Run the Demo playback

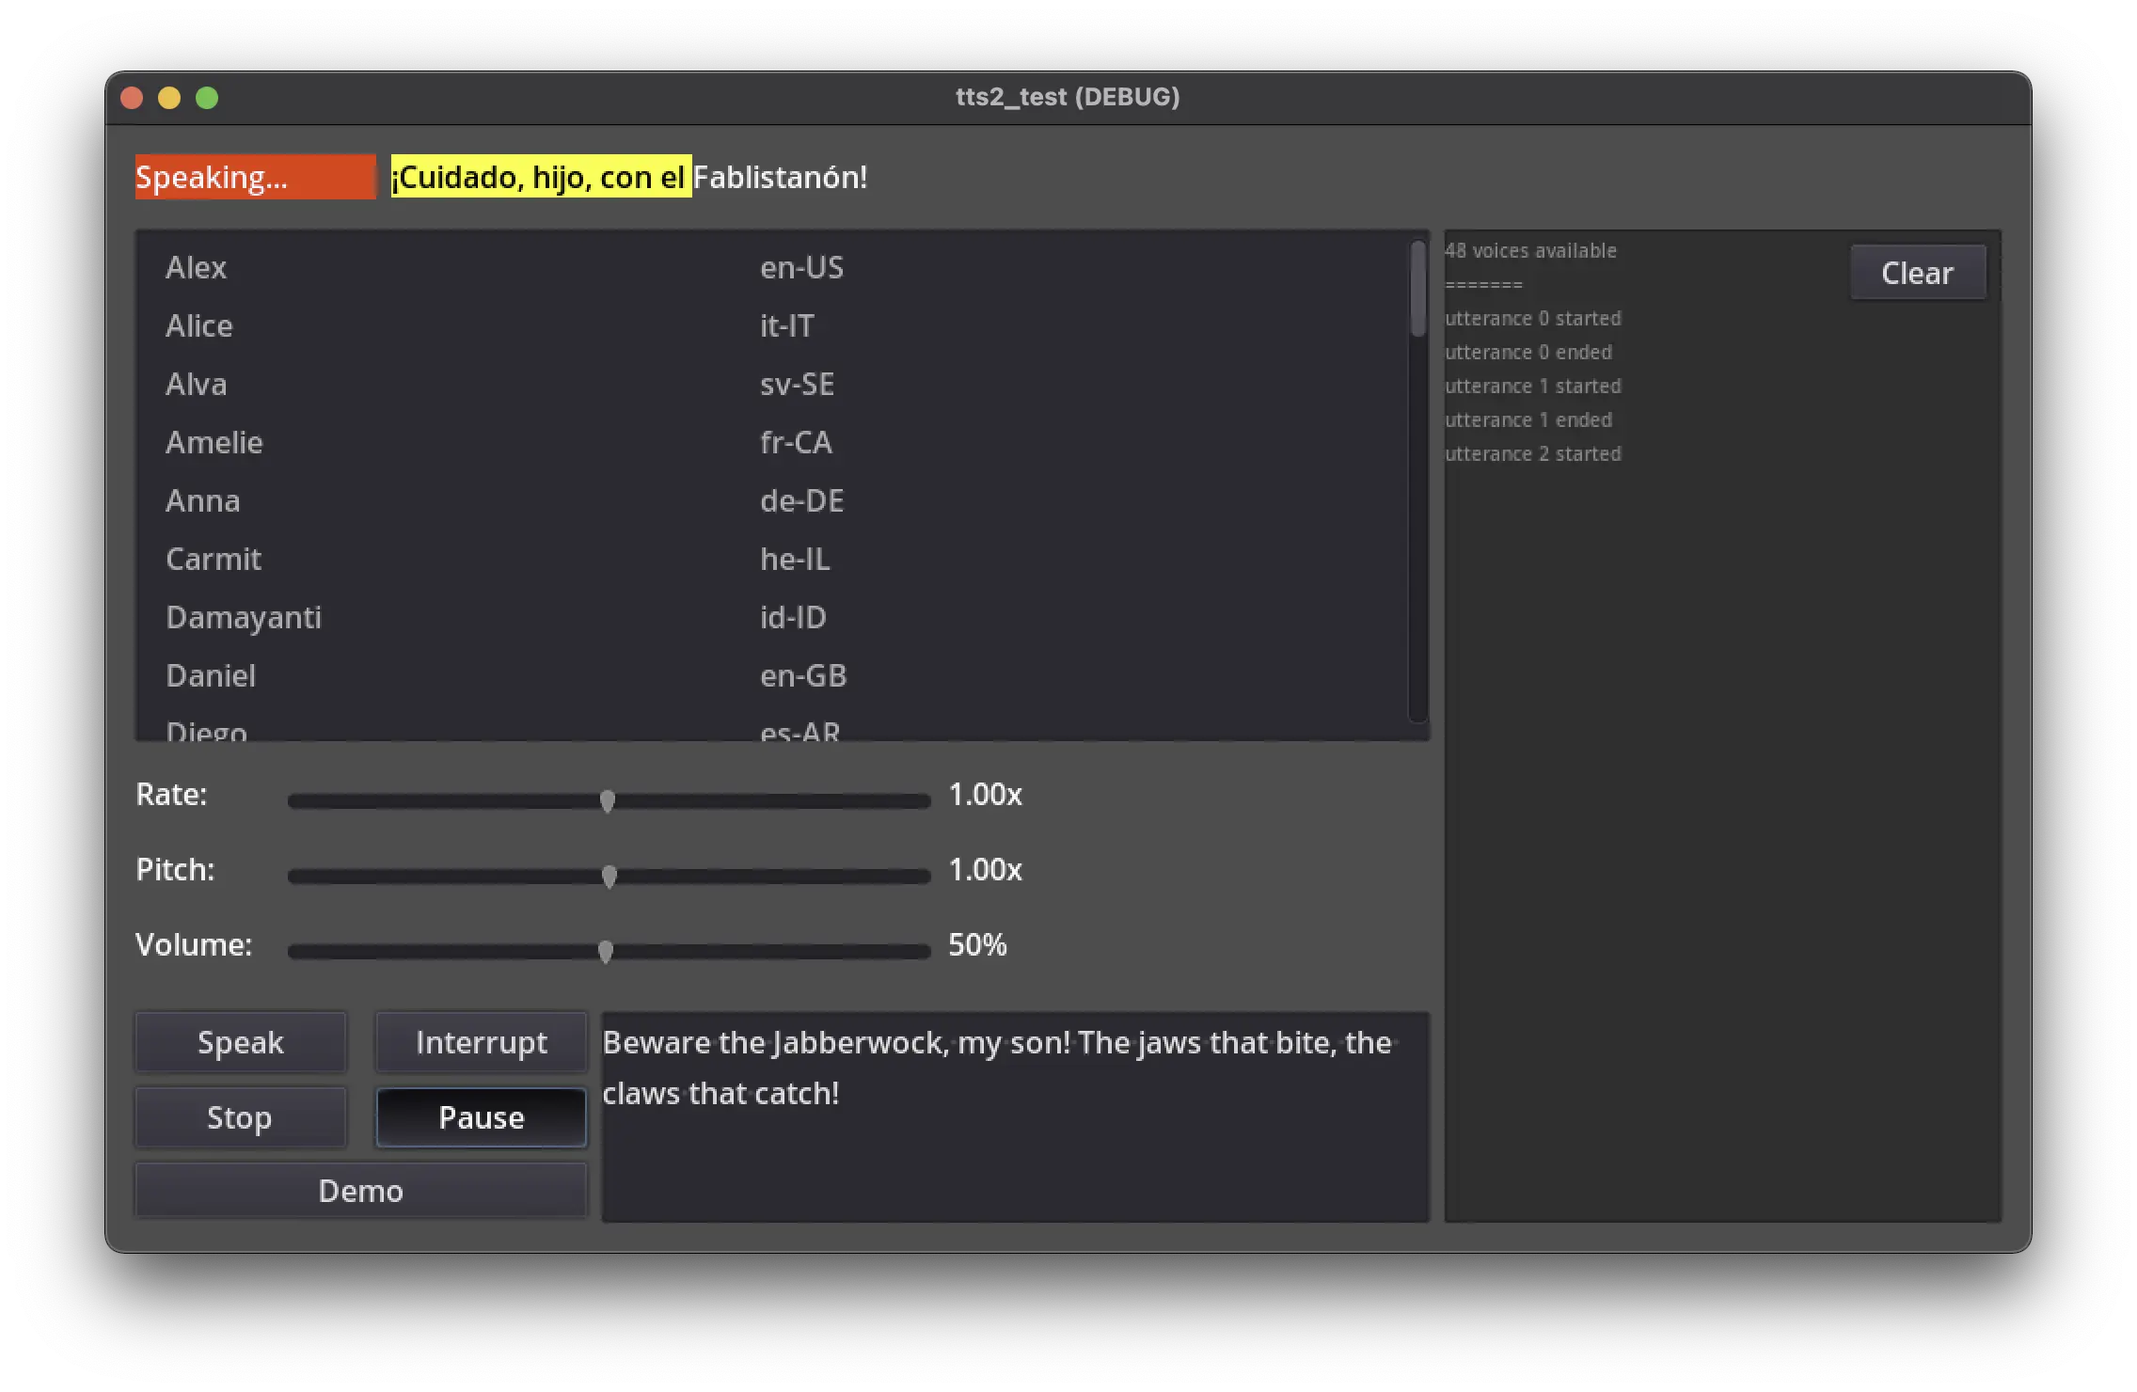tap(360, 1190)
